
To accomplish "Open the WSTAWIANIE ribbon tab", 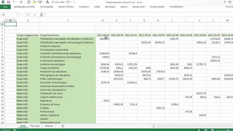I will (47, 7).
